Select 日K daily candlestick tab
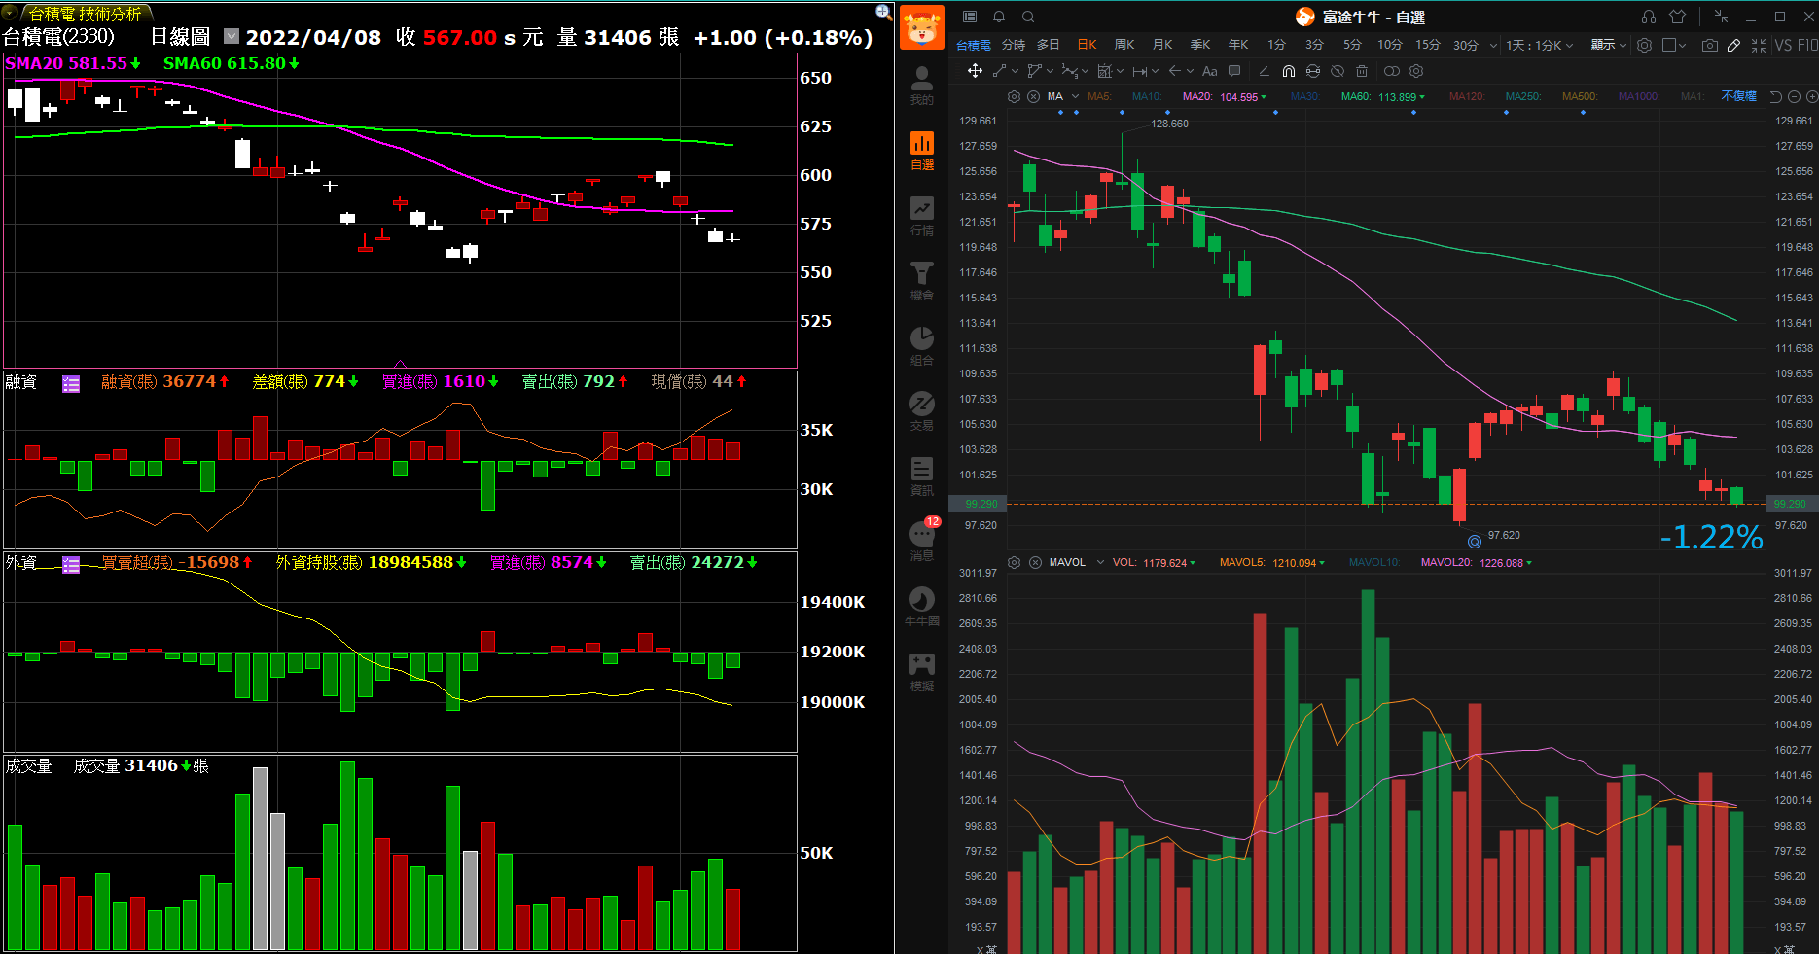Screen dimensions: 1819x954 pos(1087,45)
